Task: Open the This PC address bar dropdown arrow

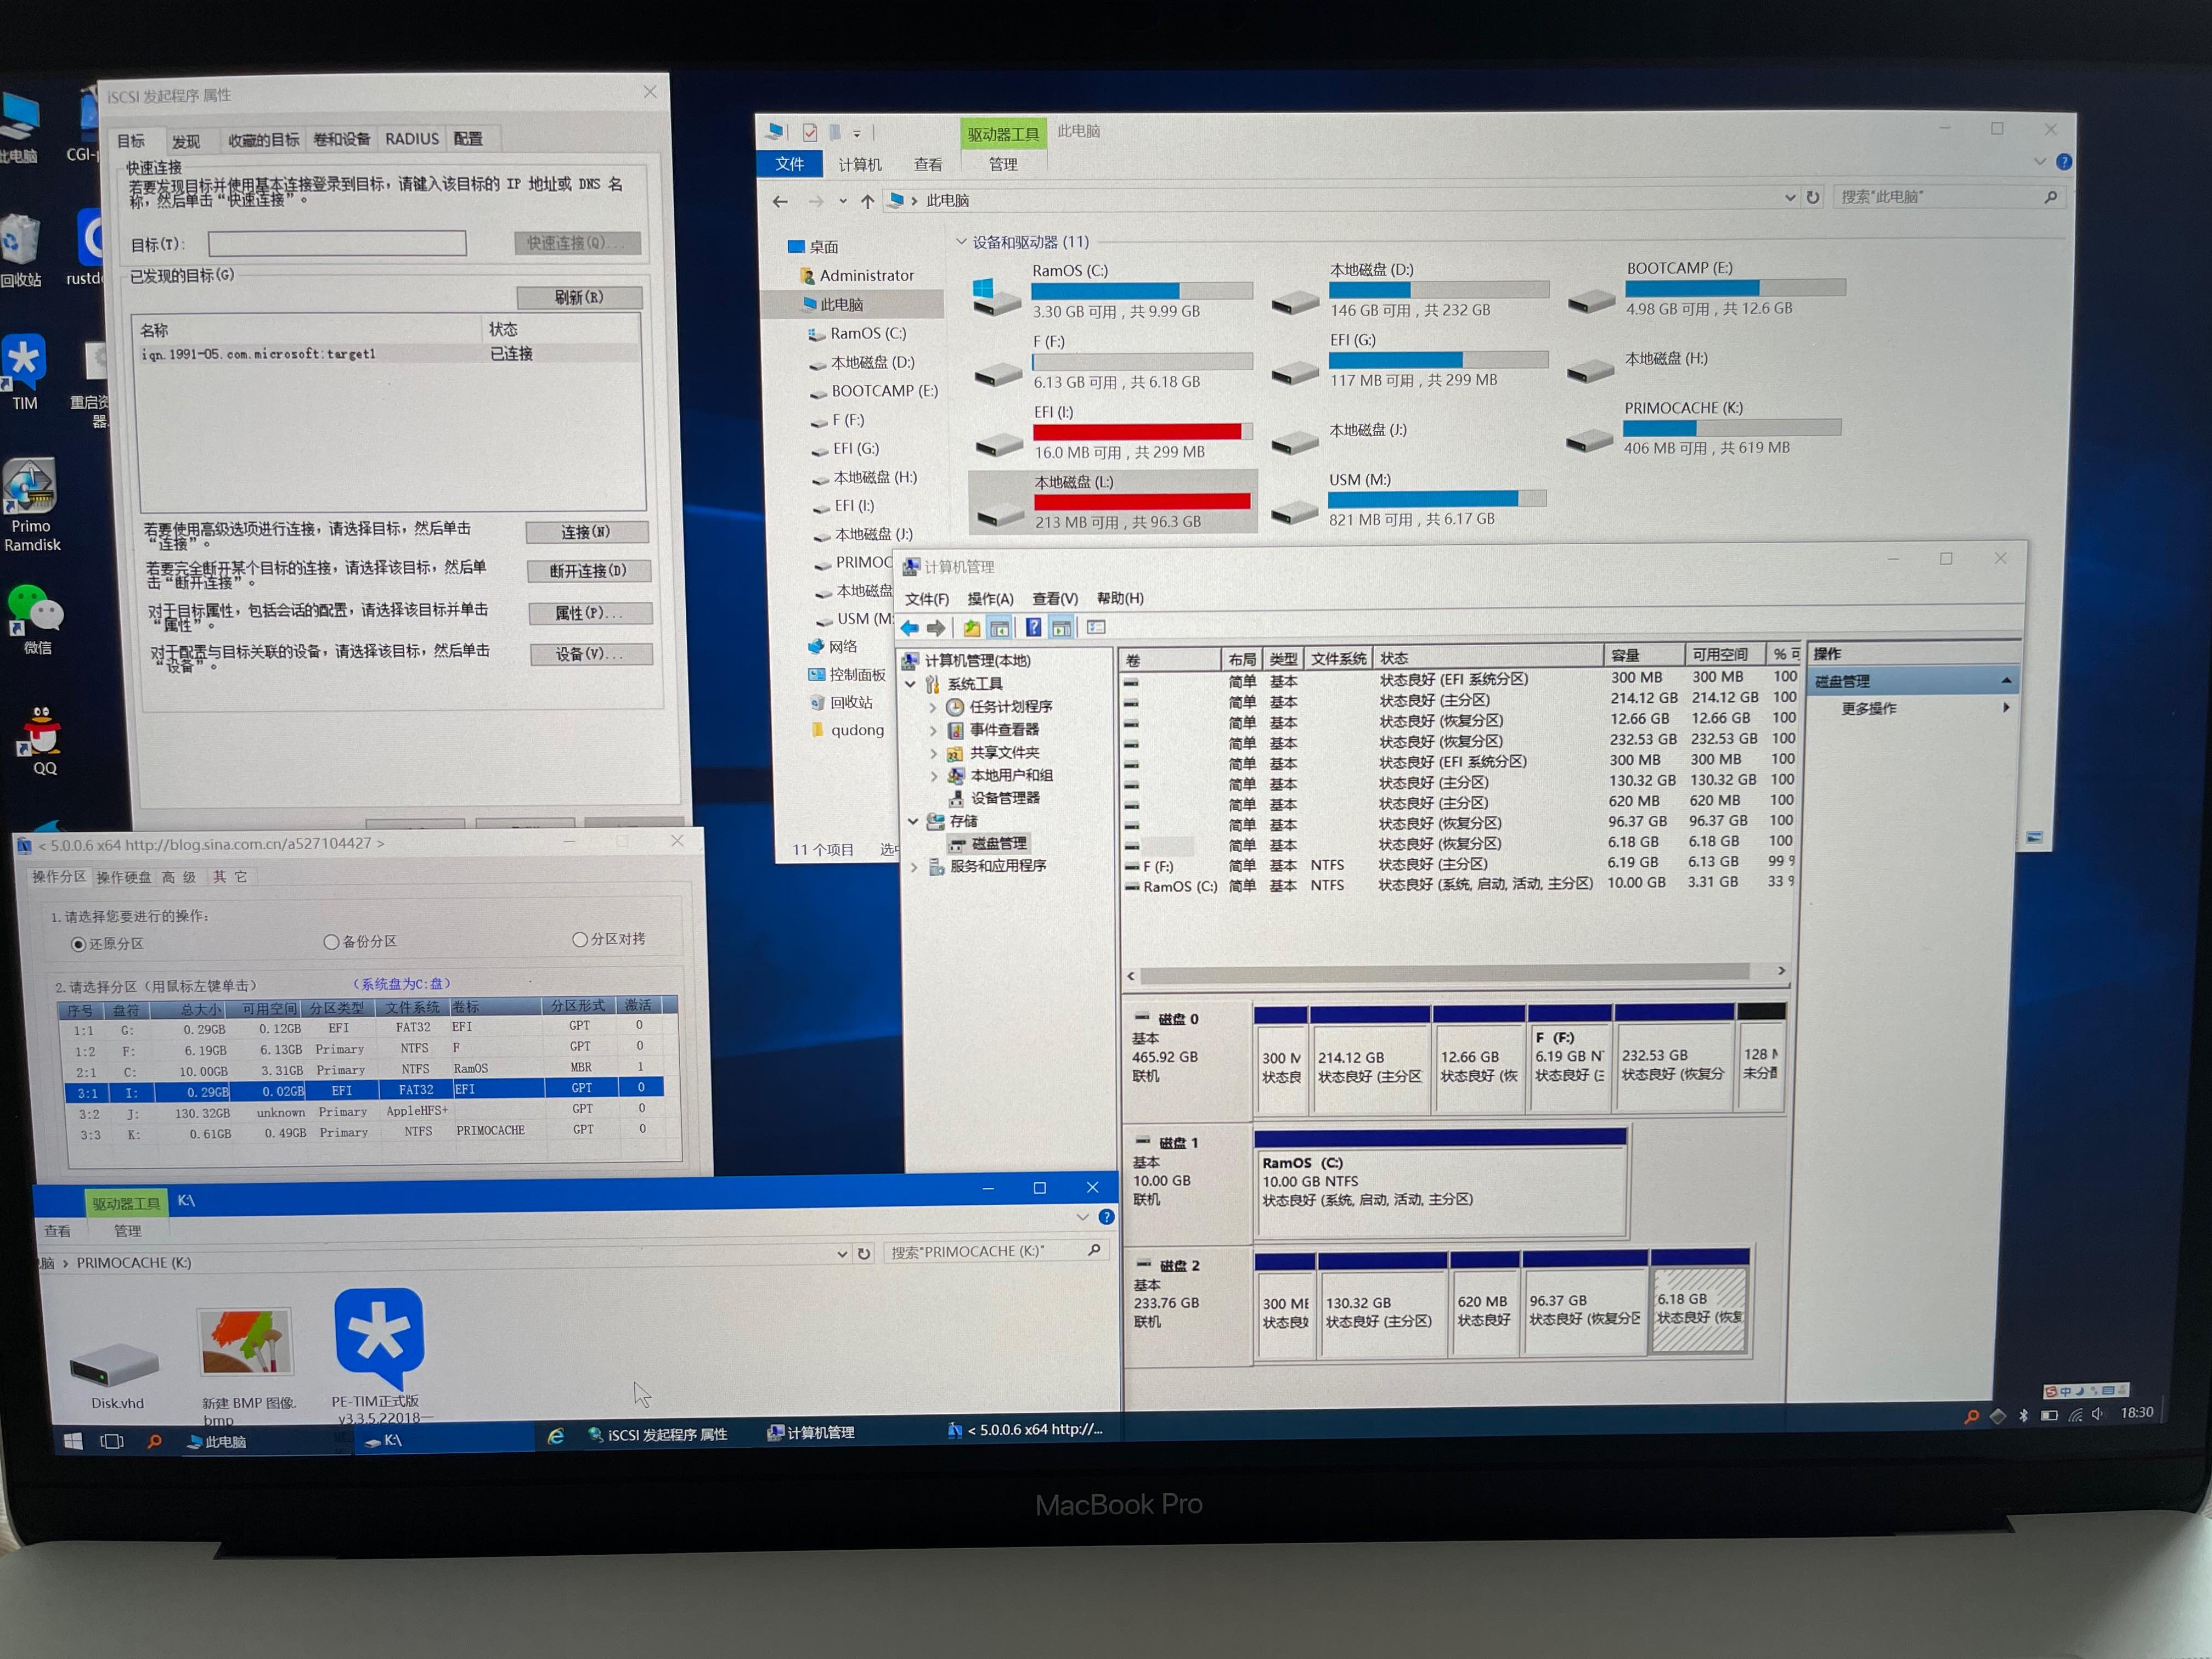Action: click(x=1790, y=197)
